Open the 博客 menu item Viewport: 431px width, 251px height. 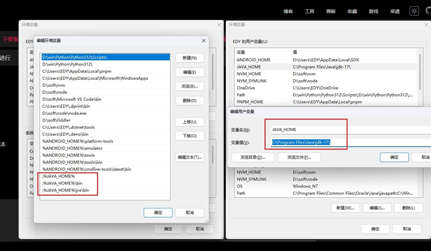click(x=288, y=11)
